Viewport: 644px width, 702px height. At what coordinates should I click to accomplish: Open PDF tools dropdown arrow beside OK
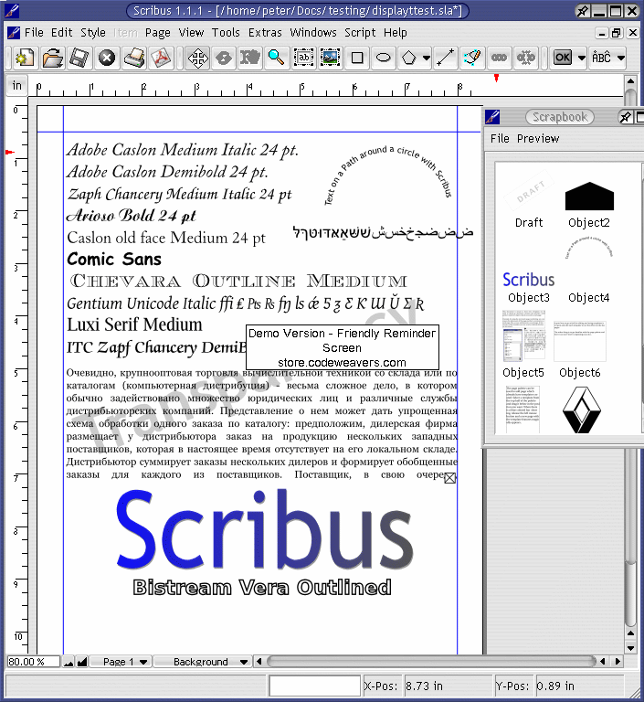pos(581,58)
